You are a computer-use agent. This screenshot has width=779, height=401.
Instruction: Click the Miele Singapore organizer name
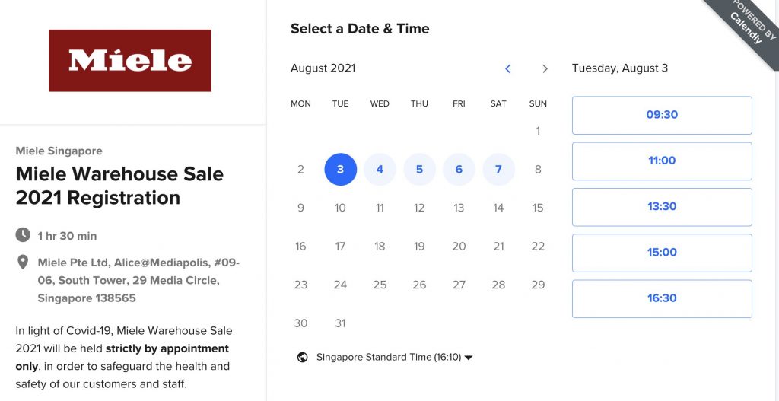point(59,151)
